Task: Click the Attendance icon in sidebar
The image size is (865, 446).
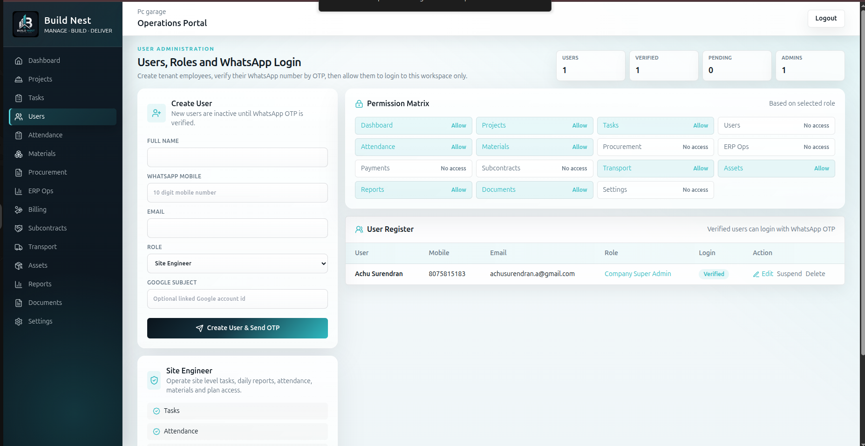Action: coord(19,135)
